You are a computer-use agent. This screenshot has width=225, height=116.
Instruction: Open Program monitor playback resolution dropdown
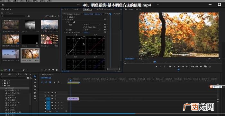[212, 59]
